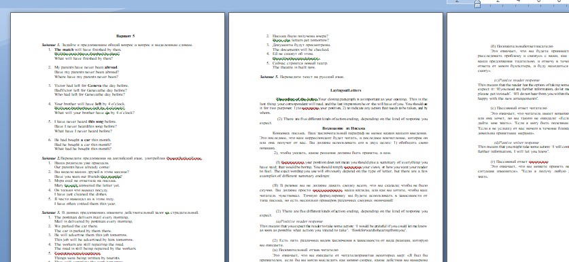Click 'The car is parked by them there.'
569x262 pixels.
[83, 231]
